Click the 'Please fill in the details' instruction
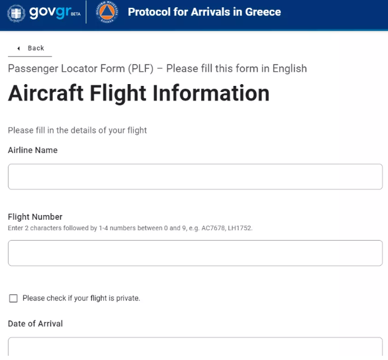 [x=77, y=130]
